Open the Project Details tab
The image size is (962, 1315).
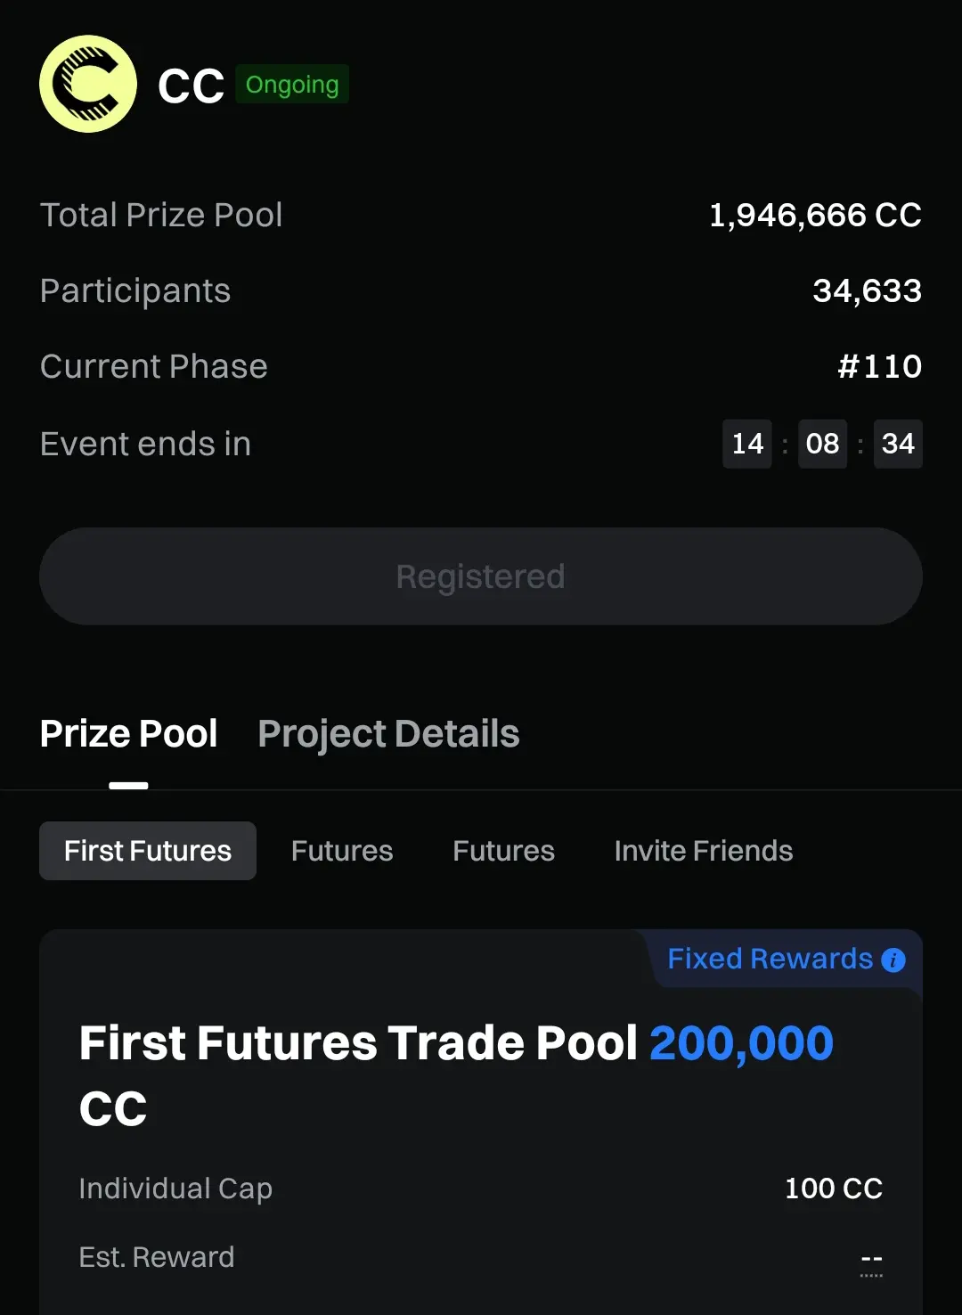(388, 734)
